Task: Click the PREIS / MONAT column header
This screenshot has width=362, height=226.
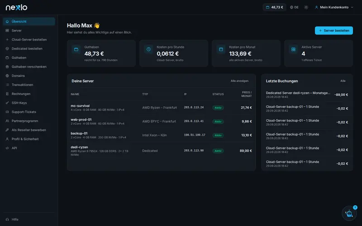Action: pyautogui.click(x=246, y=94)
